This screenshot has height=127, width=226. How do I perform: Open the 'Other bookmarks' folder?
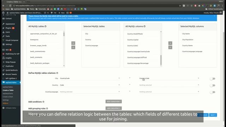tap(214, 9)
